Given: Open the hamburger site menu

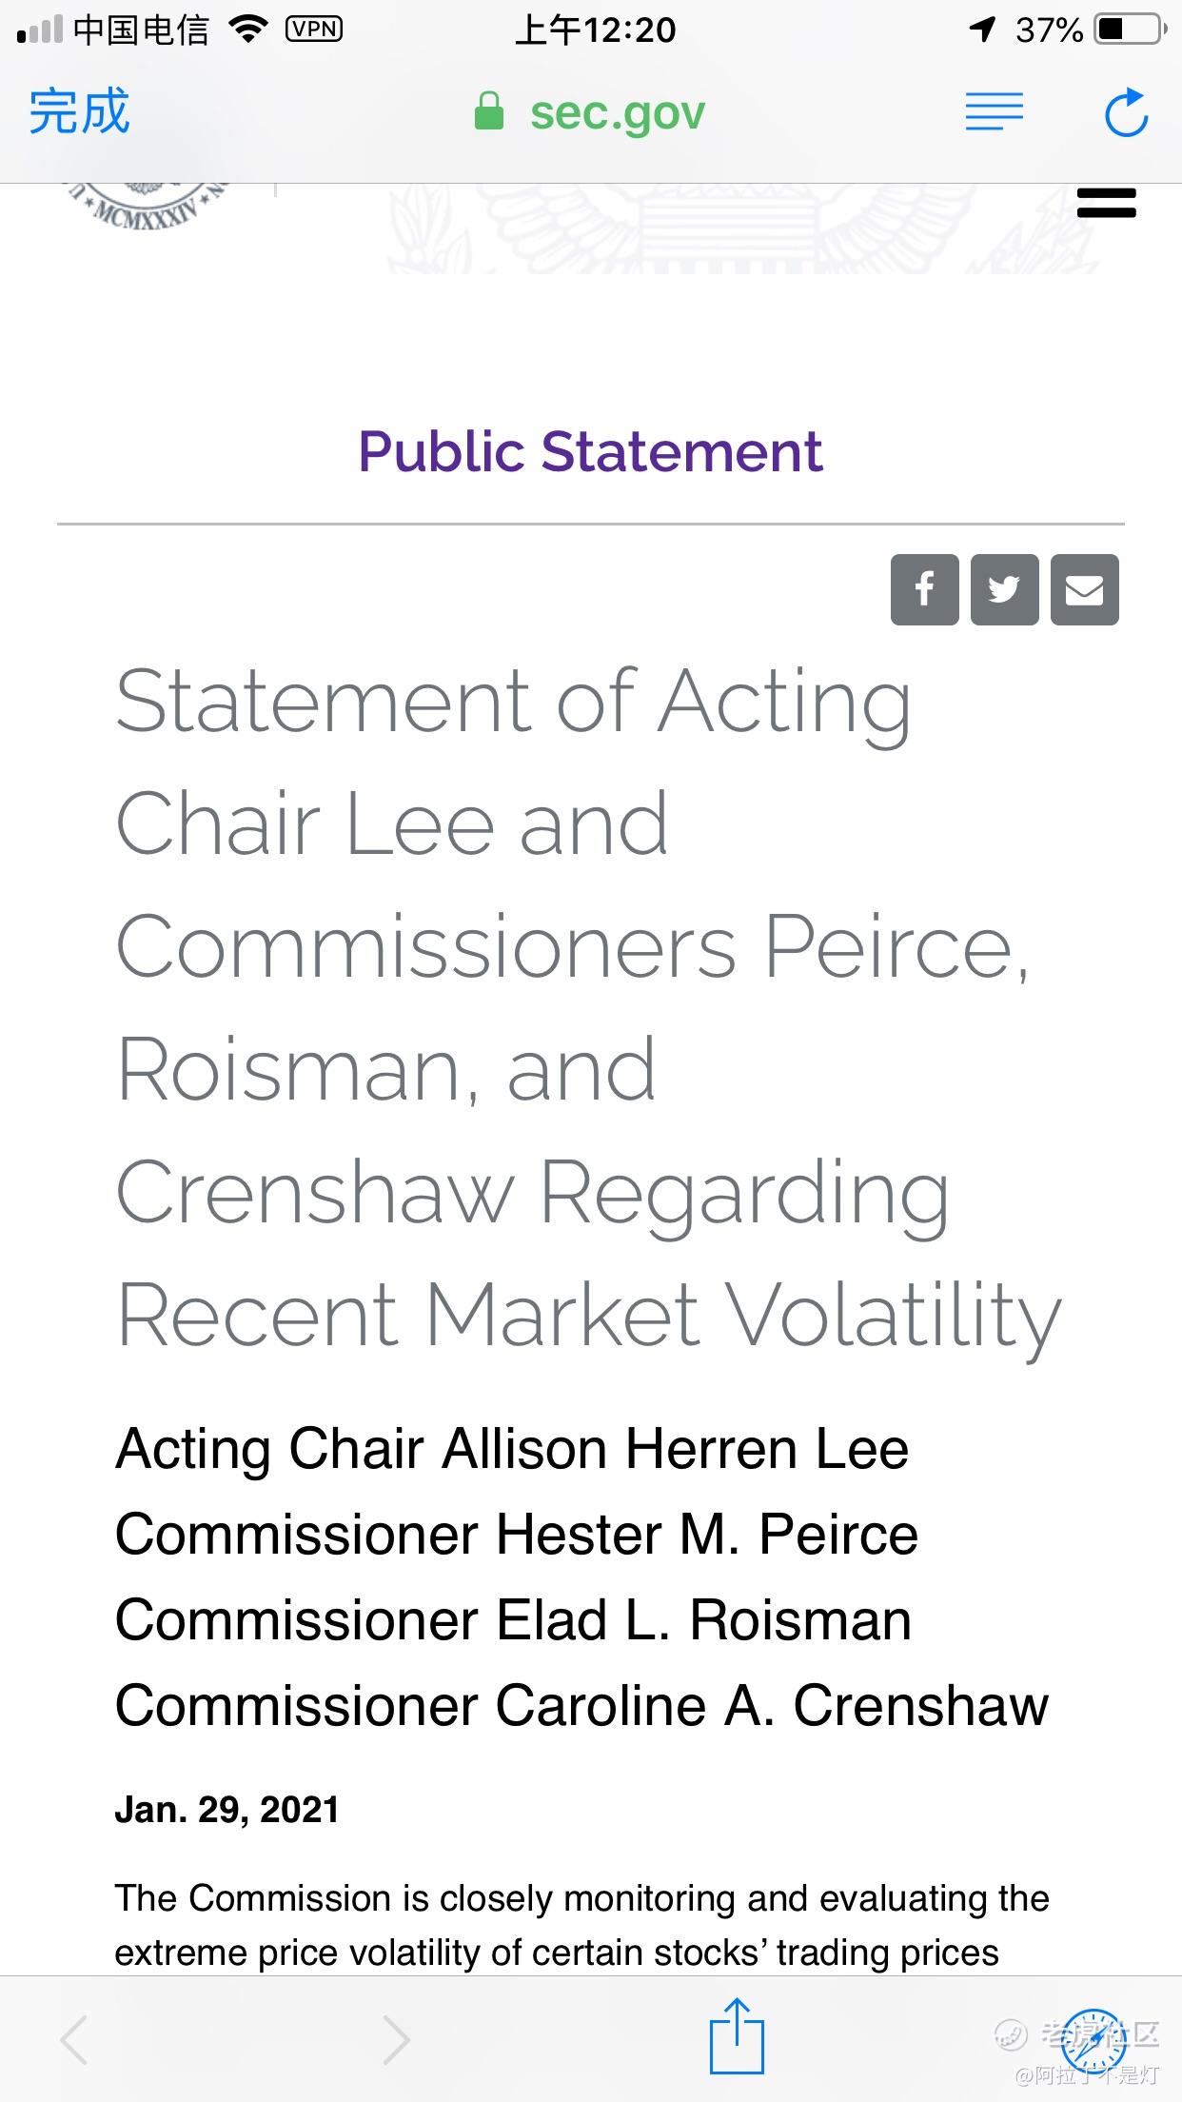Looking at the screenshot, I should (1107, 203).
